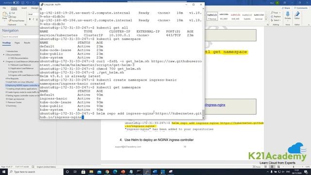Click the Save icon in Word title bar
The width and height of the screenshot is (311, 175).
pos(23,3)
